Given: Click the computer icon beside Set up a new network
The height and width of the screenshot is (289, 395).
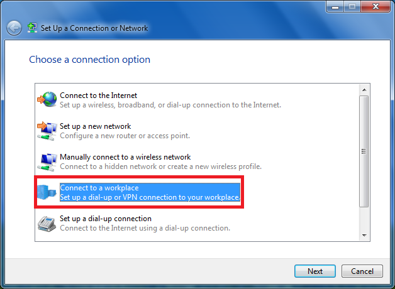Looking at the screenshot, I should [x=47, y=131].
